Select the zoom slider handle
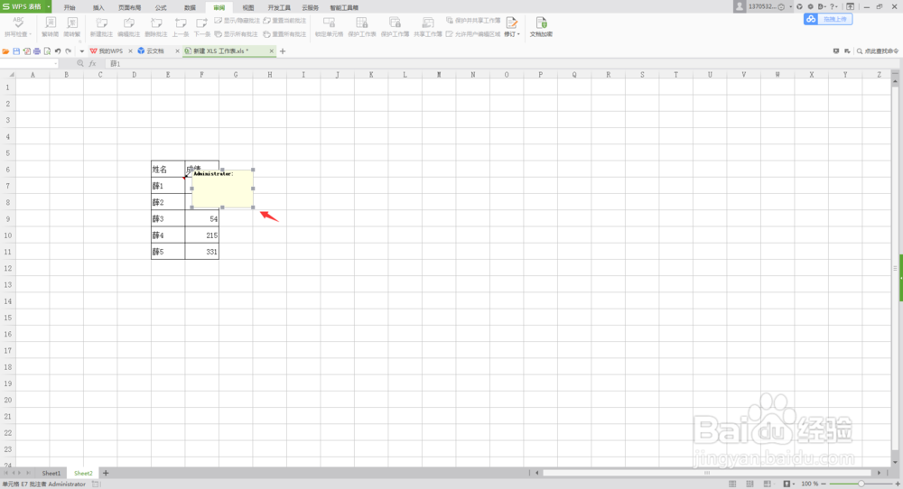903x489 pixels. tap(861, 484)
